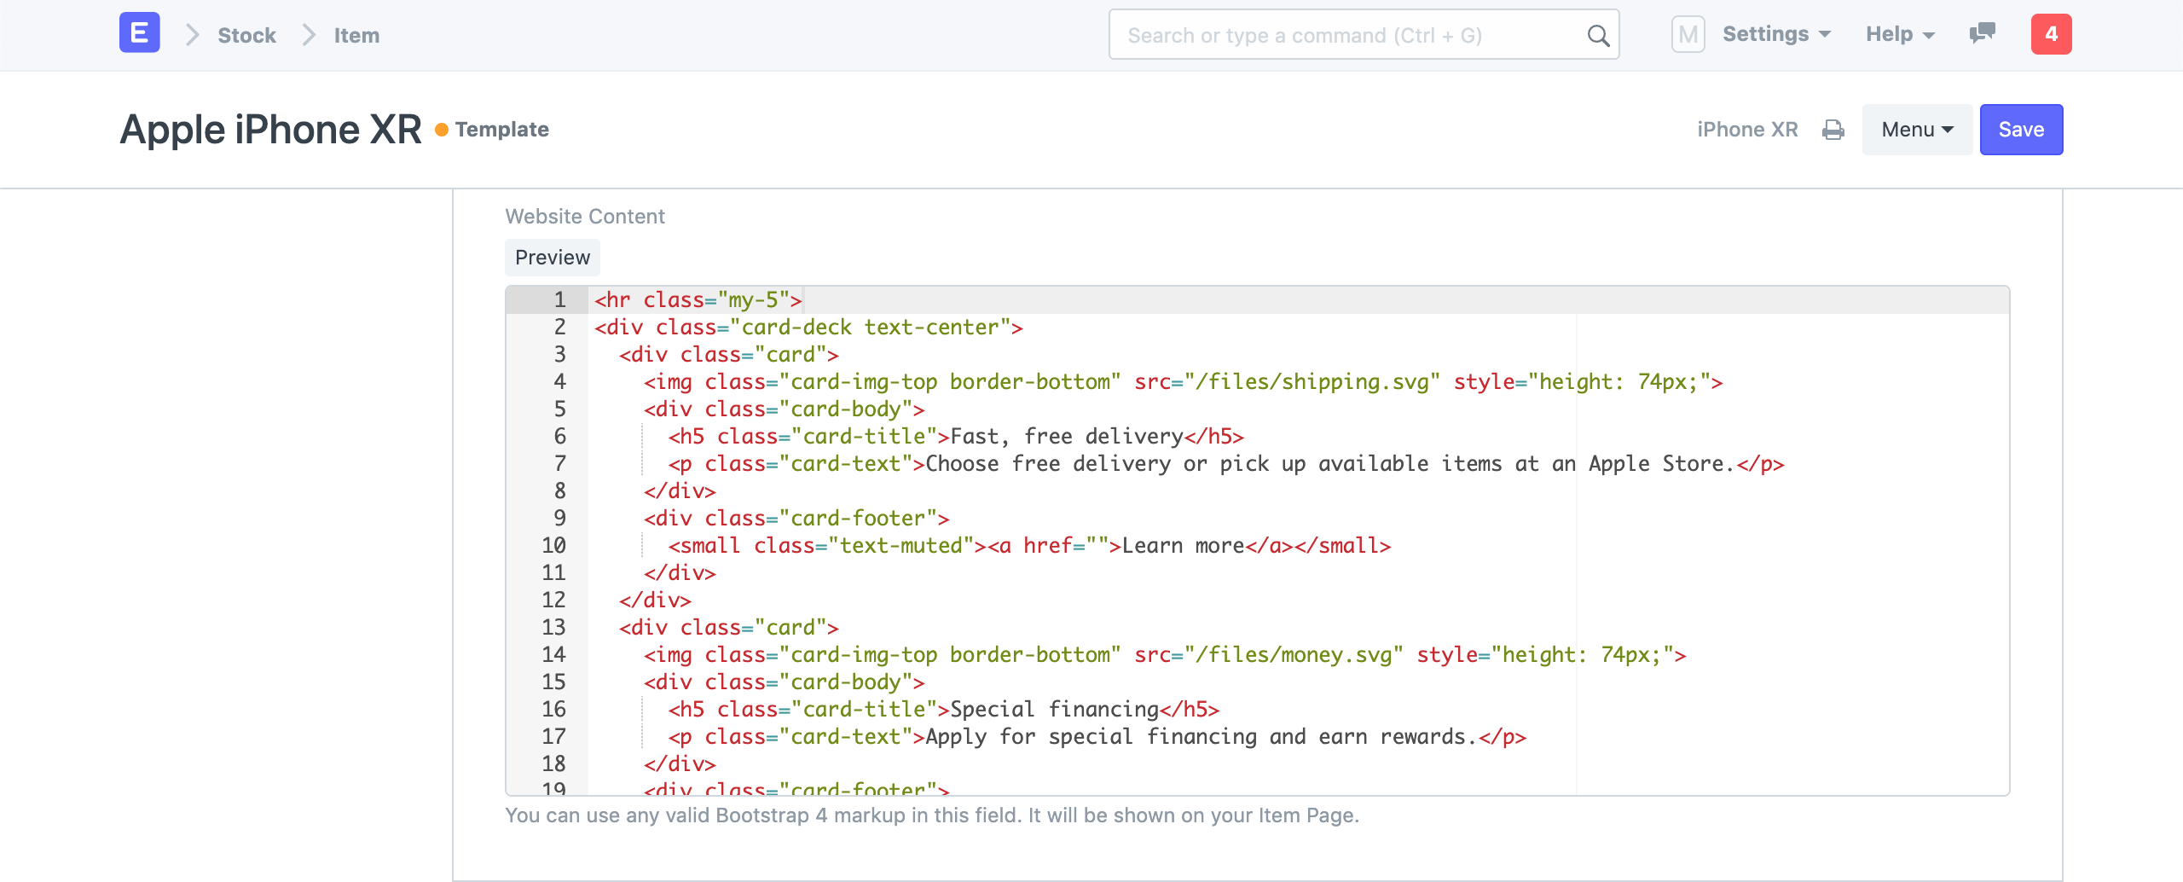The height and width of the screenshot is (882, 2183).
Task: Navigate to Item breadcrumb
Action: tap(356, 35)
